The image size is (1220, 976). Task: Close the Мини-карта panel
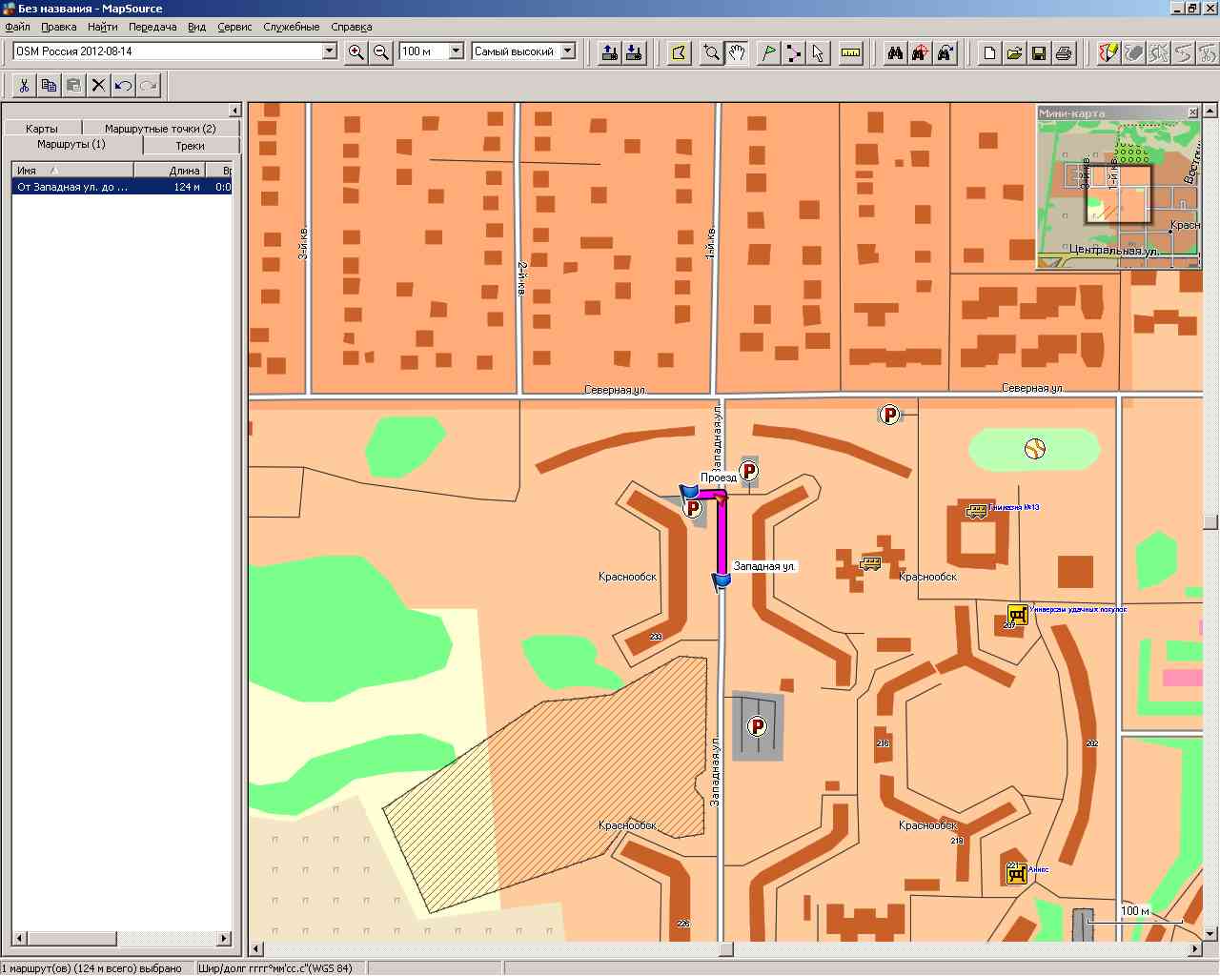pos(1192,112)
